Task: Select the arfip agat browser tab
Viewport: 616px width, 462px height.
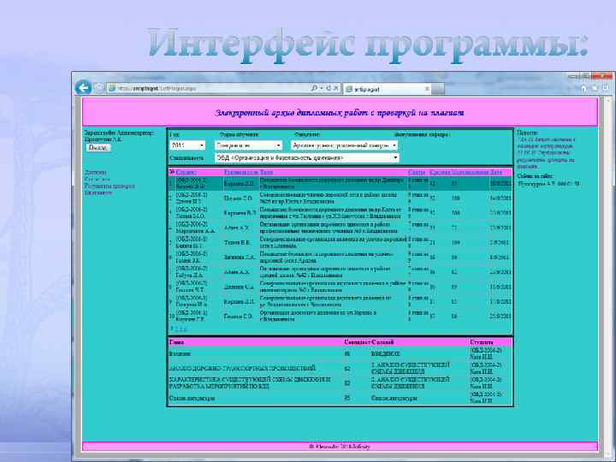Action: [x=387, y=89]
